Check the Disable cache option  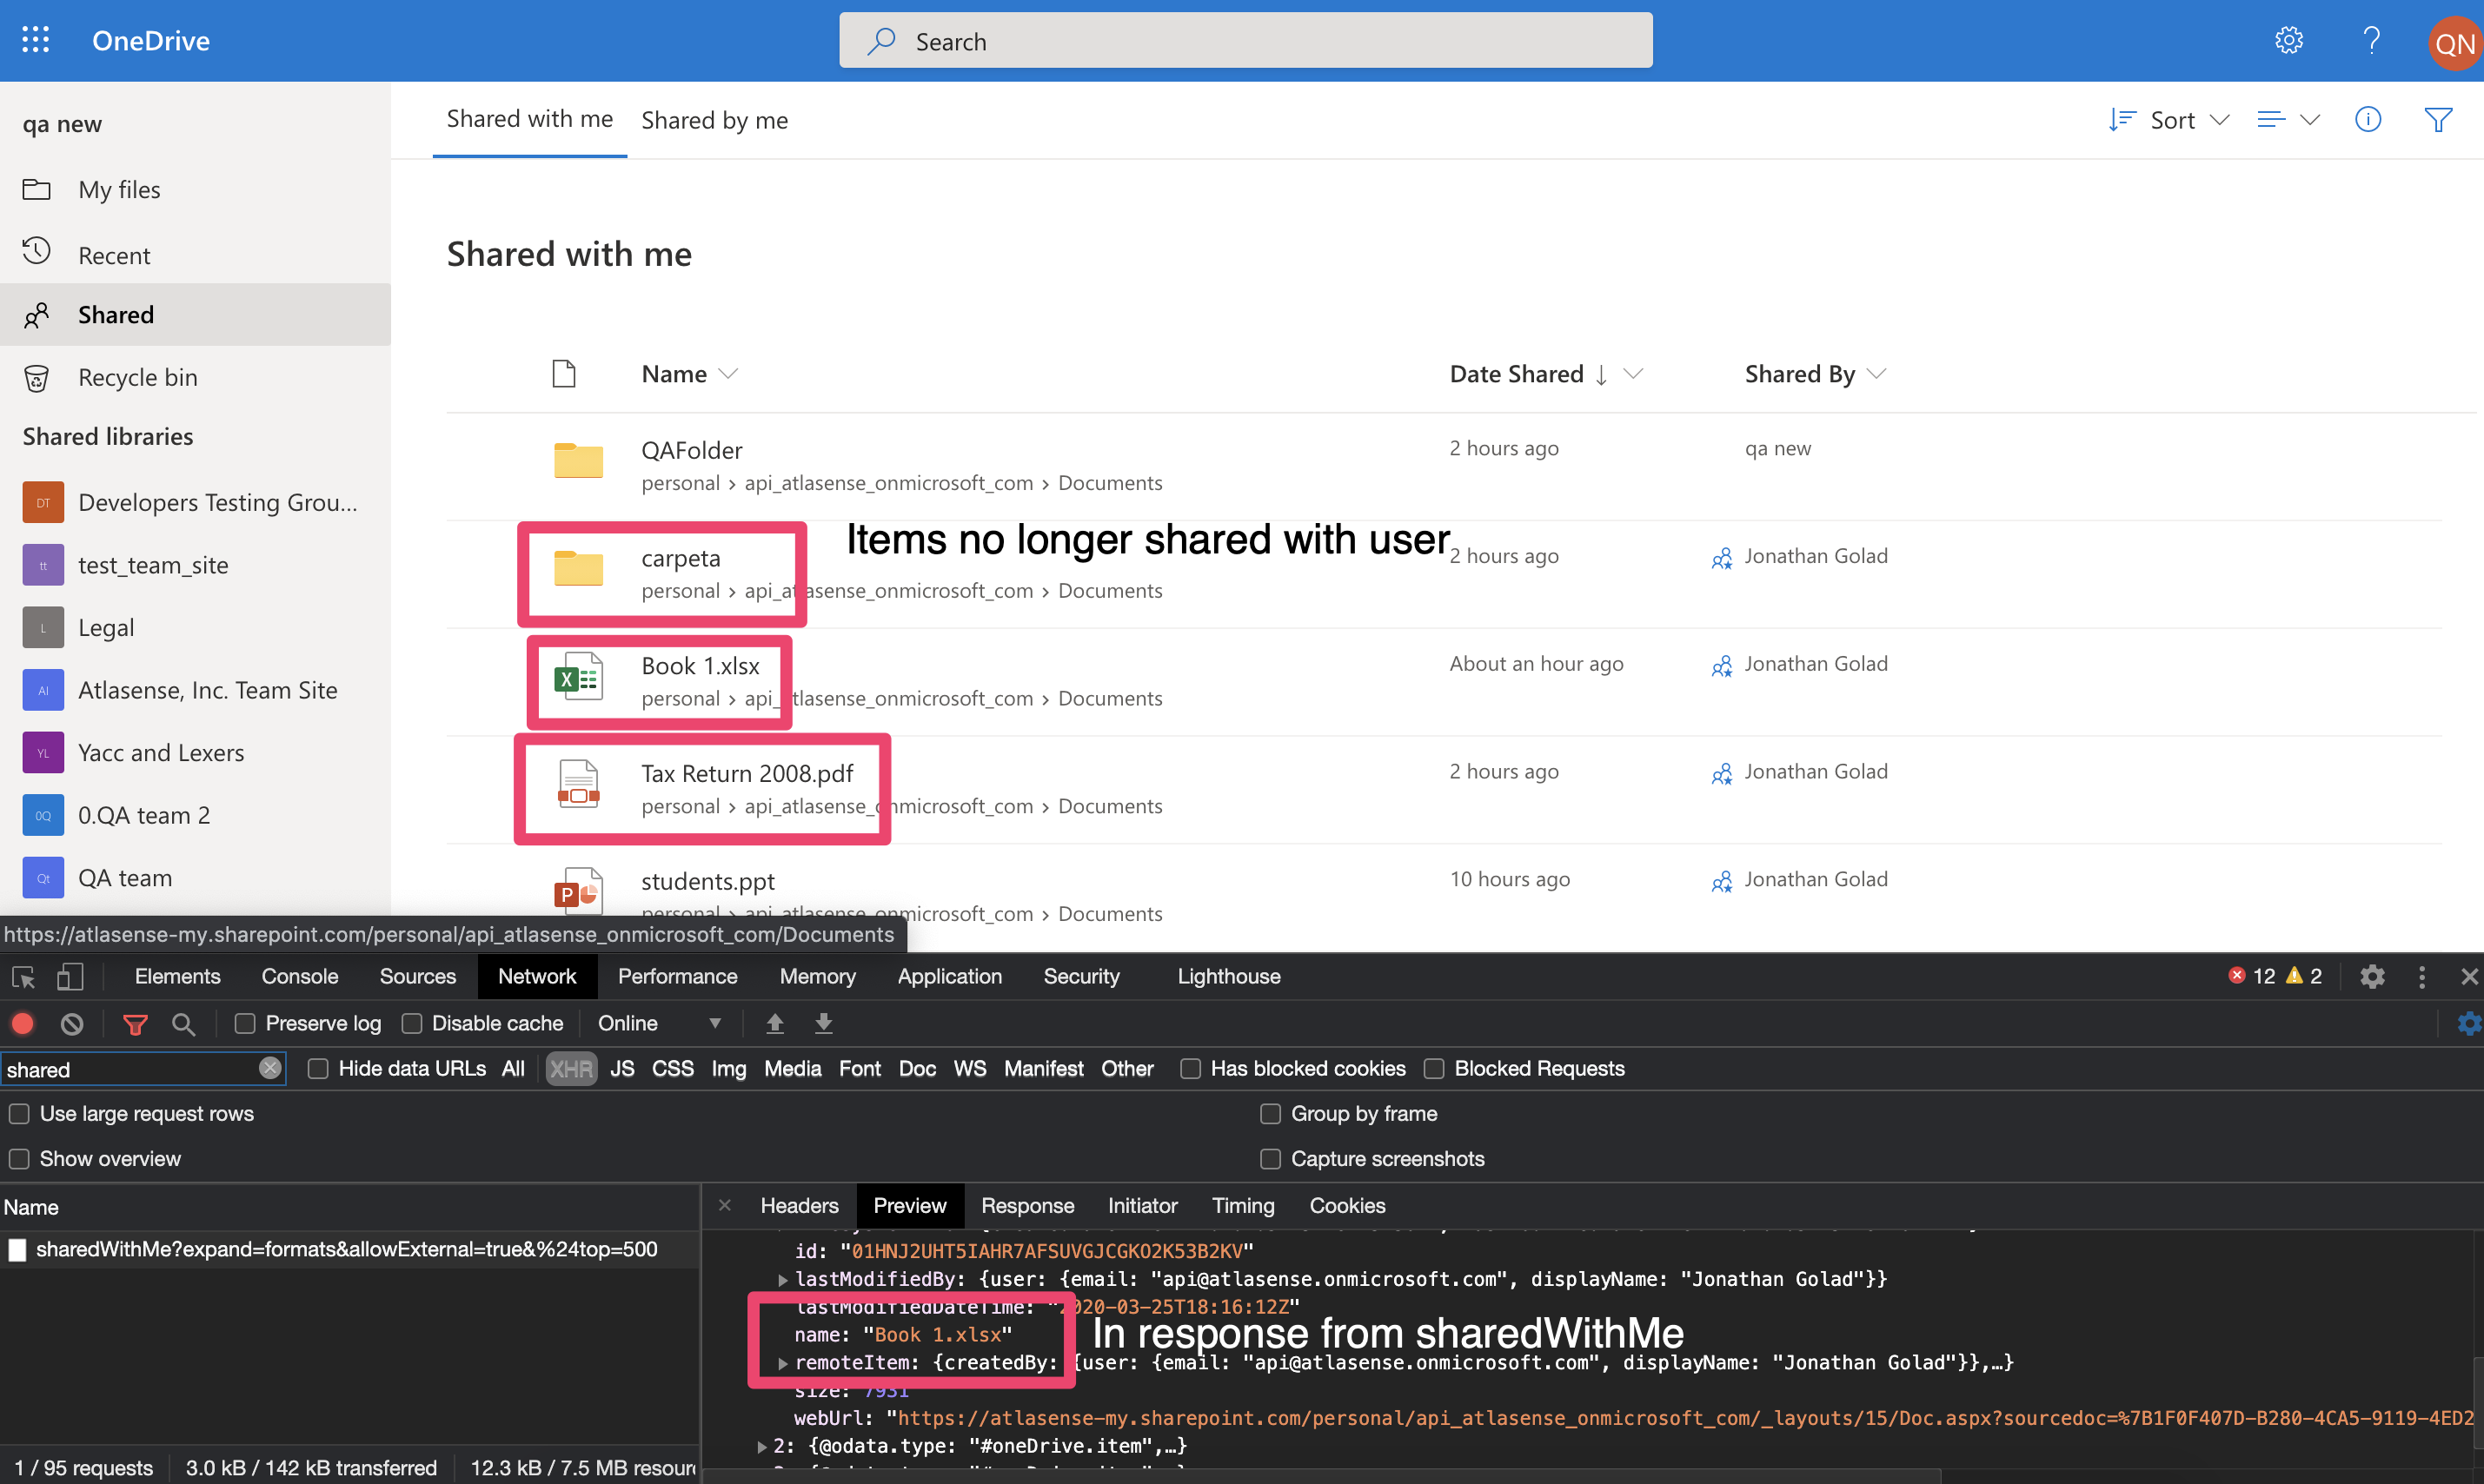(x=413, y=1023)
